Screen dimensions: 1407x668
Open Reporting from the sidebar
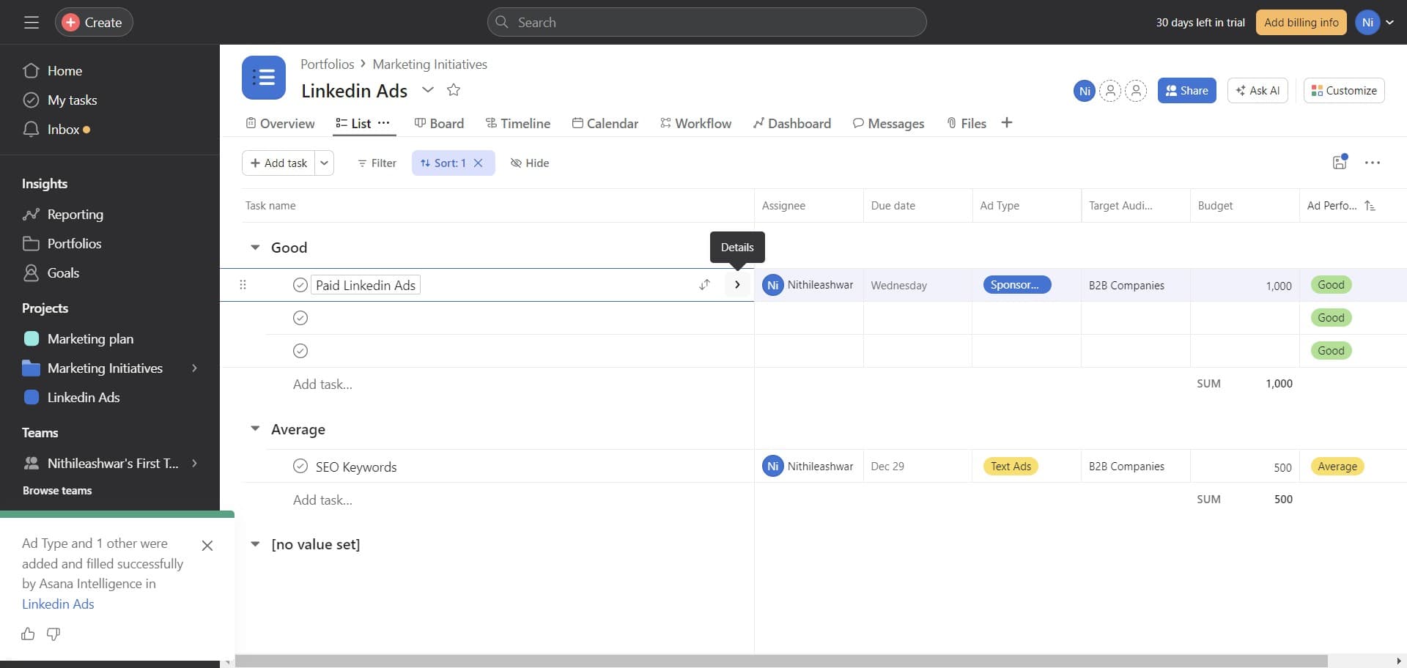(75, 214)
